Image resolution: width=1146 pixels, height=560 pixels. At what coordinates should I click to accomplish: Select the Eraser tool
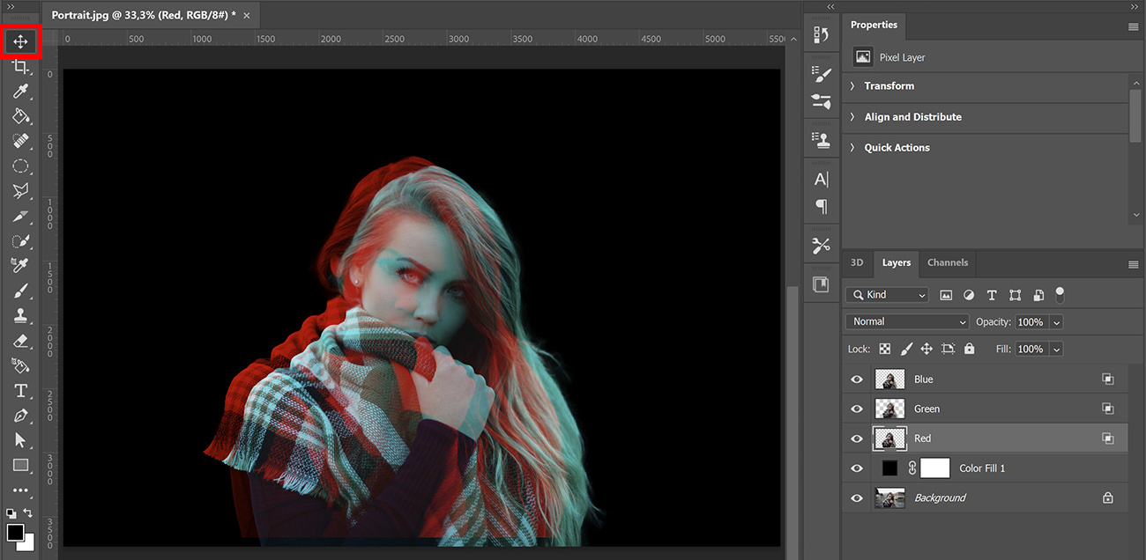coord(20,341)
